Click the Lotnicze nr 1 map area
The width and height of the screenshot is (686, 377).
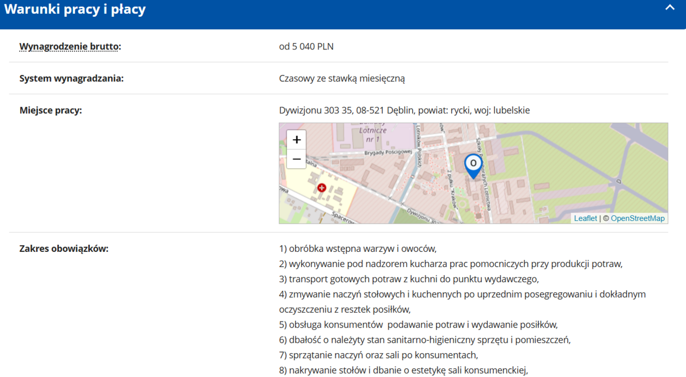[373, 135]
